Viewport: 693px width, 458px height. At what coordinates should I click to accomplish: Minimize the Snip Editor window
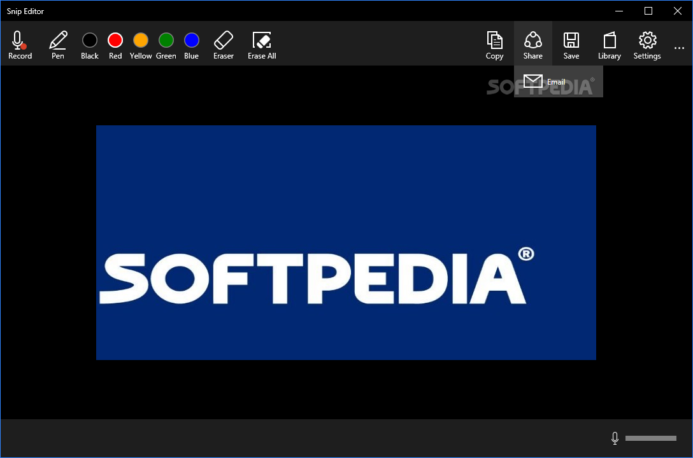[x=619, y=11]
